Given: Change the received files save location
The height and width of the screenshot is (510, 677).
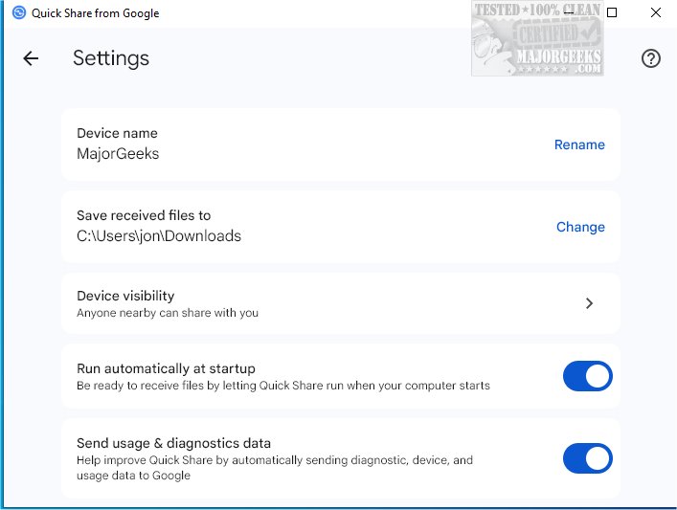Looking at the screenshot, I should [580, 227].
